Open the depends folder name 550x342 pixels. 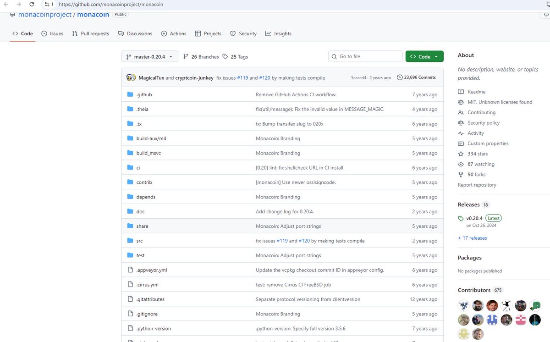(146, 197)
